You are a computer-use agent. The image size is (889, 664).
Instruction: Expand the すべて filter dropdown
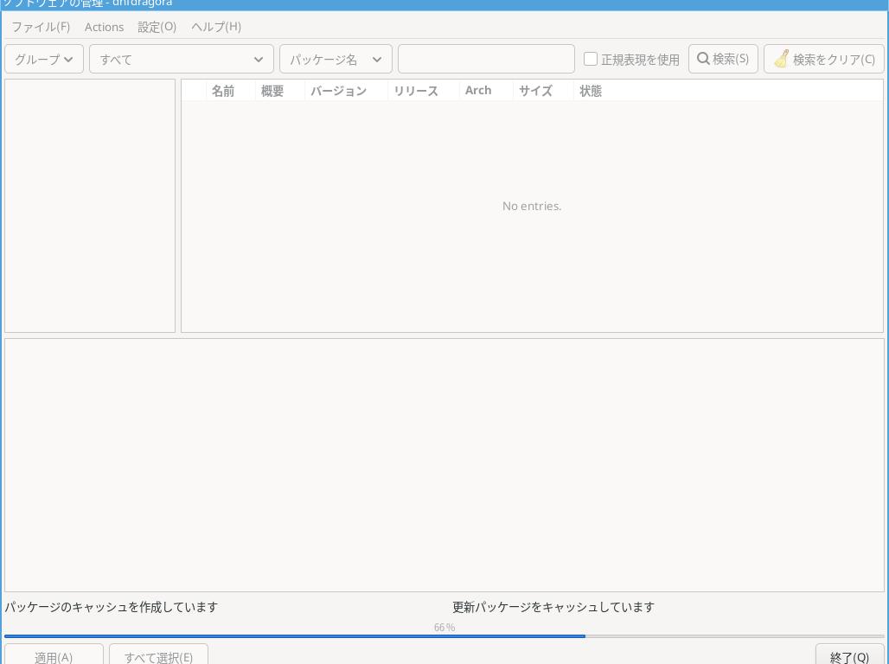pyautogui.click(x=182, y=59)
